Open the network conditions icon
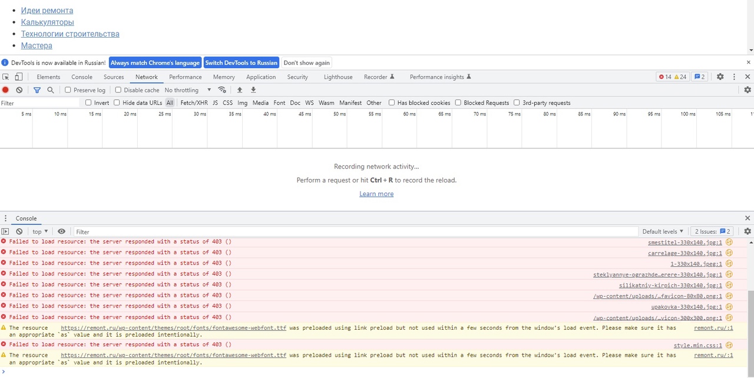Viewport: 754px width, 378px height. pyautogui.click(x=222, y=90)
